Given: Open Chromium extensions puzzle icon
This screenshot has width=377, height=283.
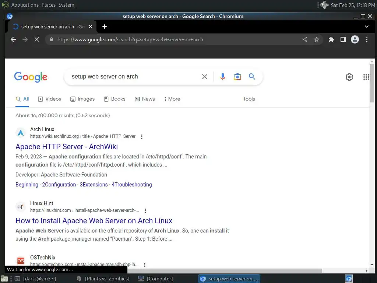Looking at the screenshot, I should (x=331, y=39).
